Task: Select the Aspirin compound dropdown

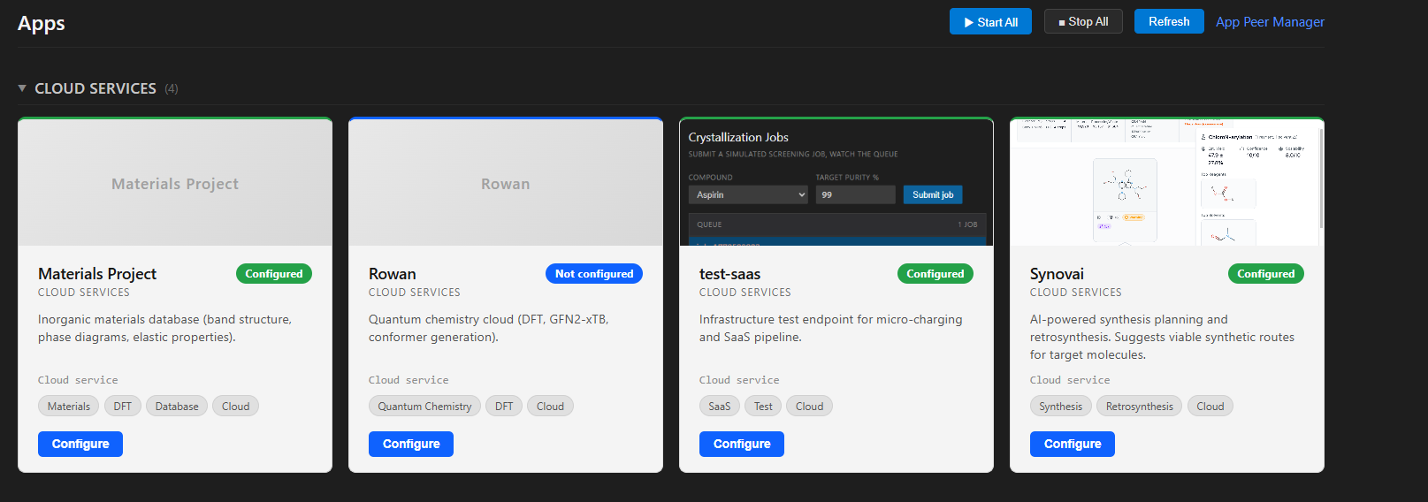Action: pos(748,194)
